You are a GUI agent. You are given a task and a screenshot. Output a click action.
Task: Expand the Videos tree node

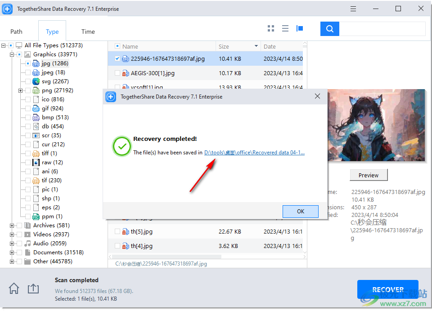click(12, 234)
